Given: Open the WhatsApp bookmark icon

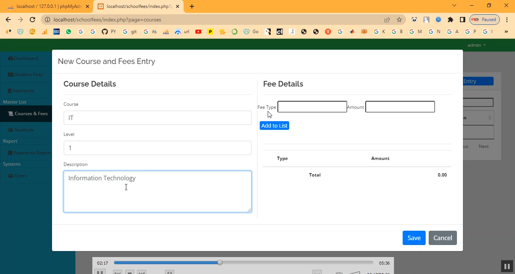Looking at the screenshot, I should pos(68,32).
